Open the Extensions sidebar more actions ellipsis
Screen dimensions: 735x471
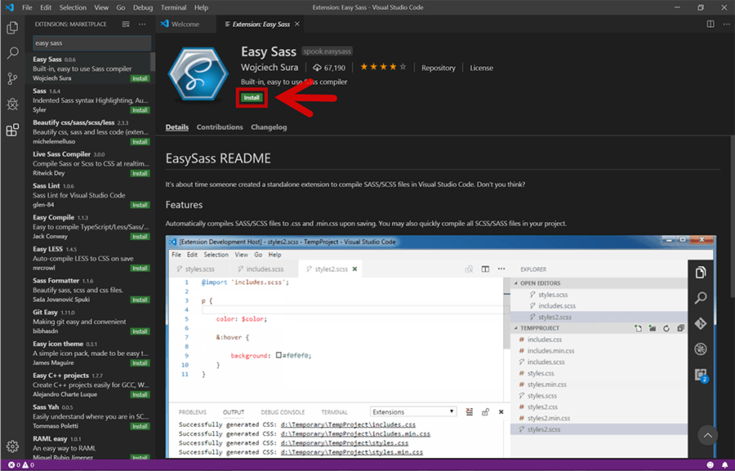(142, 24)
